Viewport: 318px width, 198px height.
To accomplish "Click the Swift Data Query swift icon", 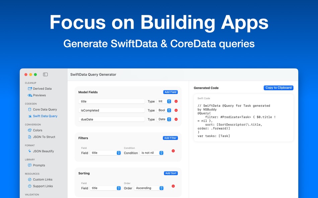I will [30, 116].
